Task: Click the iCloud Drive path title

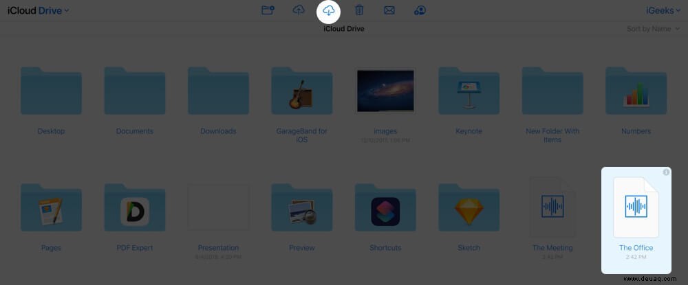Action: pos(344,29)
